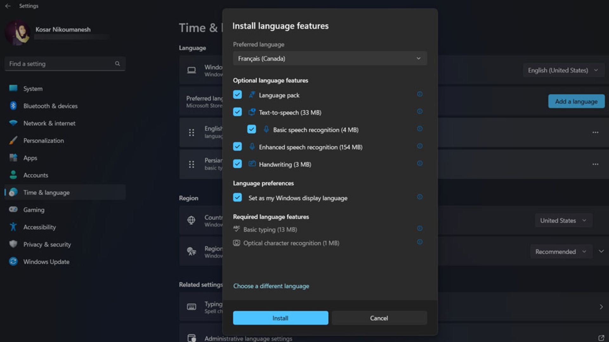Click Choose a different language link
The height and width of the screenshot is (342, 609).
(x=271, y=286)
